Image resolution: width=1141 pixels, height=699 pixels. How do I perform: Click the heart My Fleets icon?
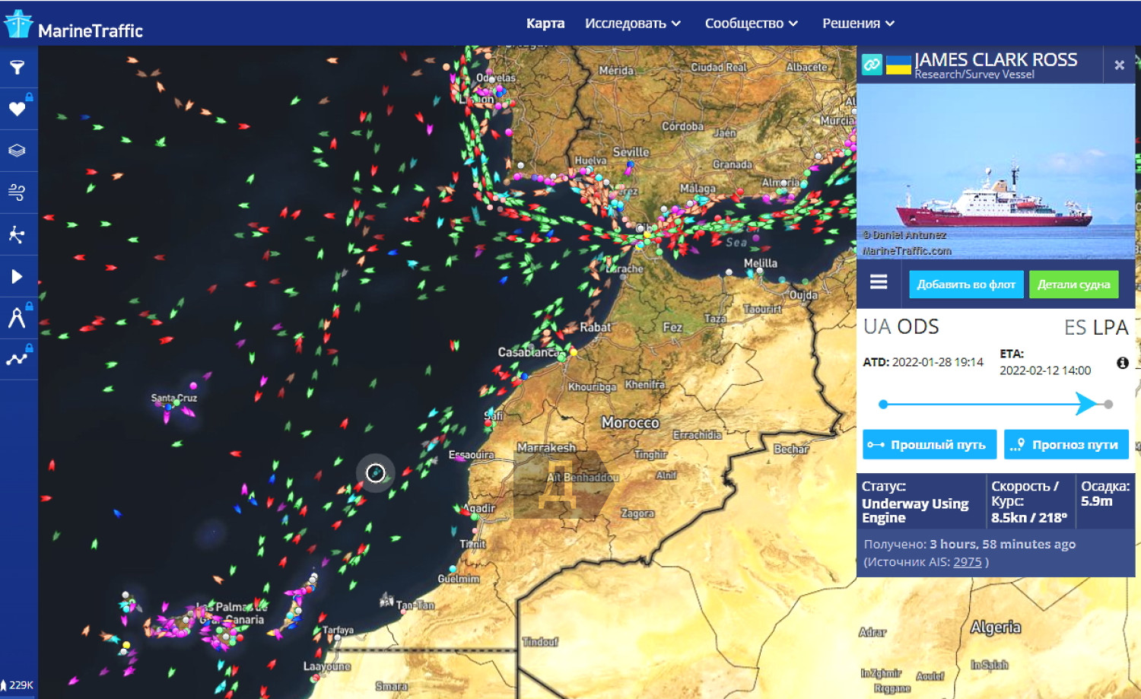point(17,109)
